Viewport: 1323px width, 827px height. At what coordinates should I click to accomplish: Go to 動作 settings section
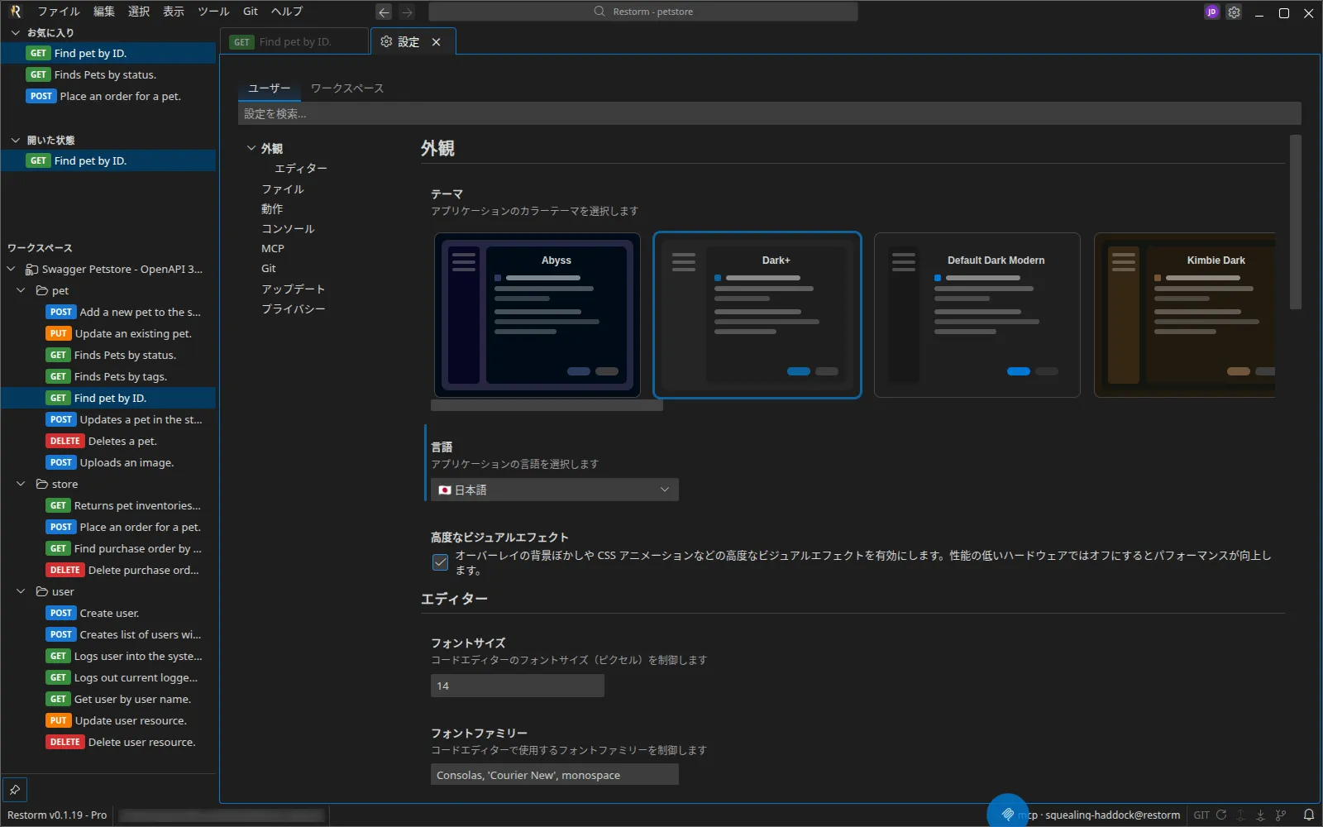tap(272, 208)
